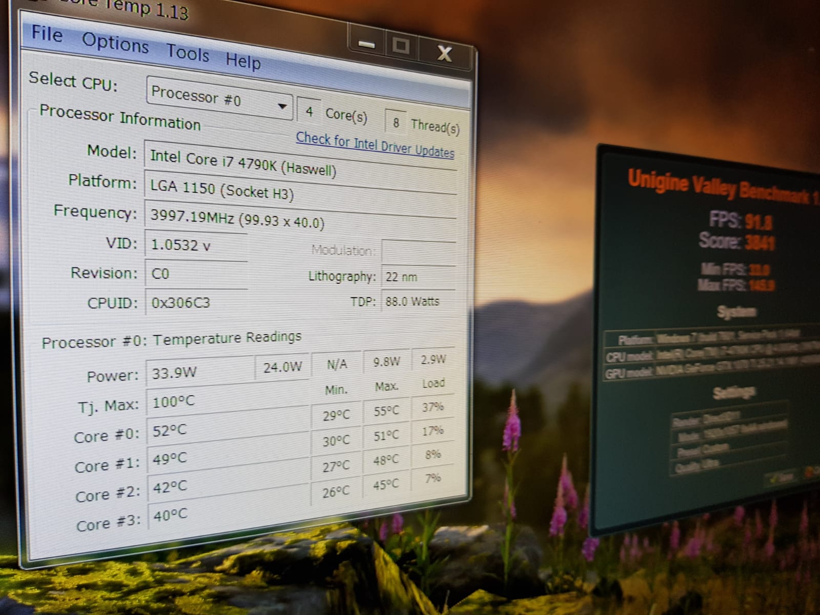
Task: Click the N/A power reading
Action: [337, 364]
